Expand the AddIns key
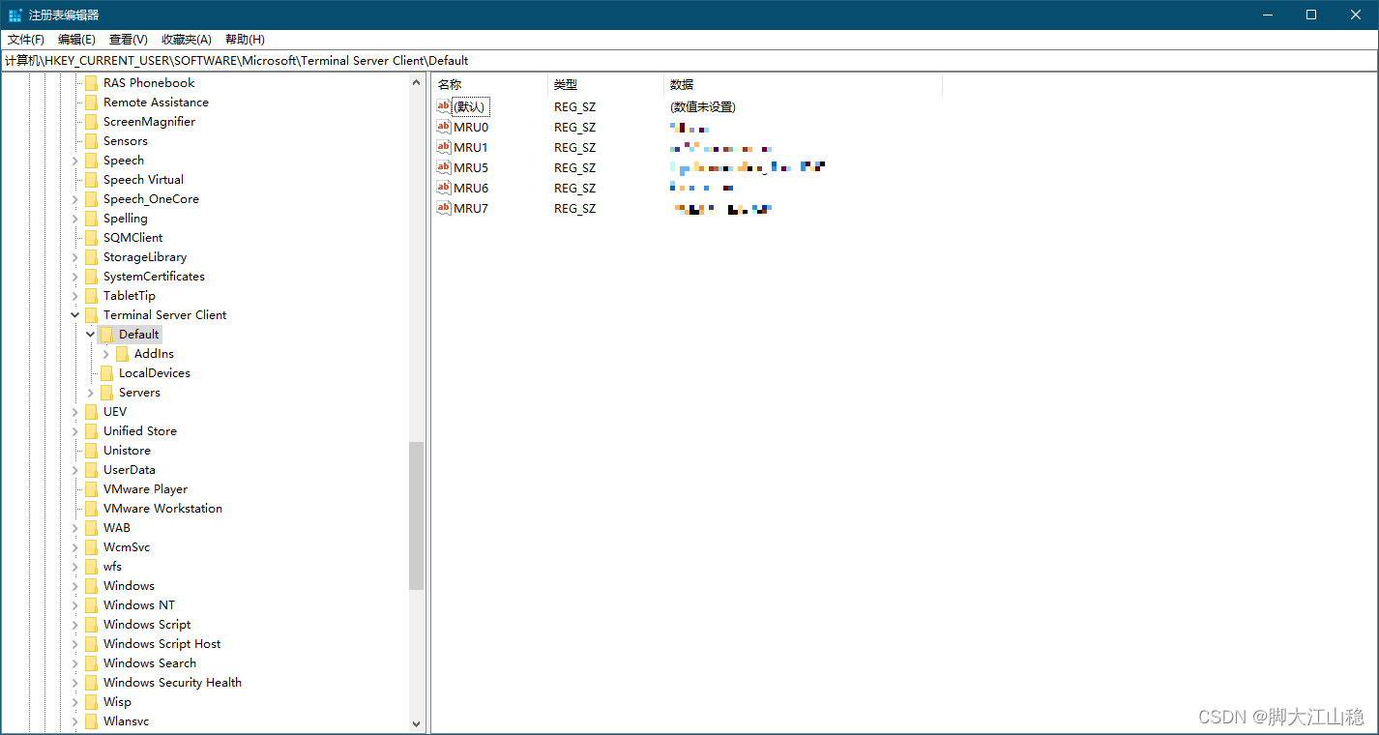Viewport: 1379px width, 735px height. (x=106, y=354)
